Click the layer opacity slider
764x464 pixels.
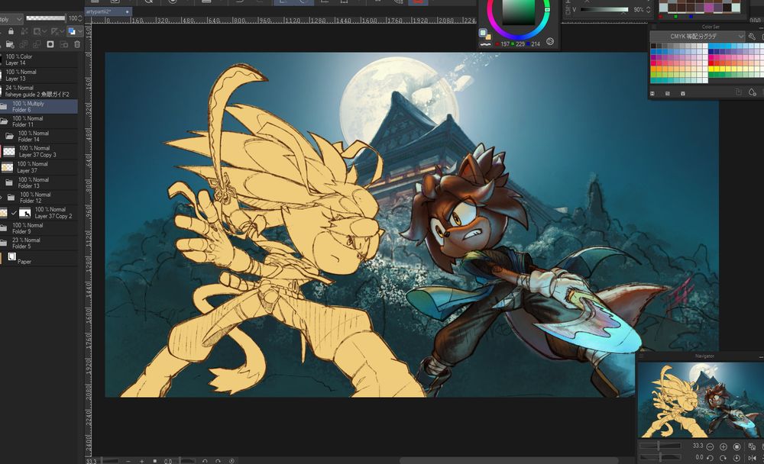(45, 18)
